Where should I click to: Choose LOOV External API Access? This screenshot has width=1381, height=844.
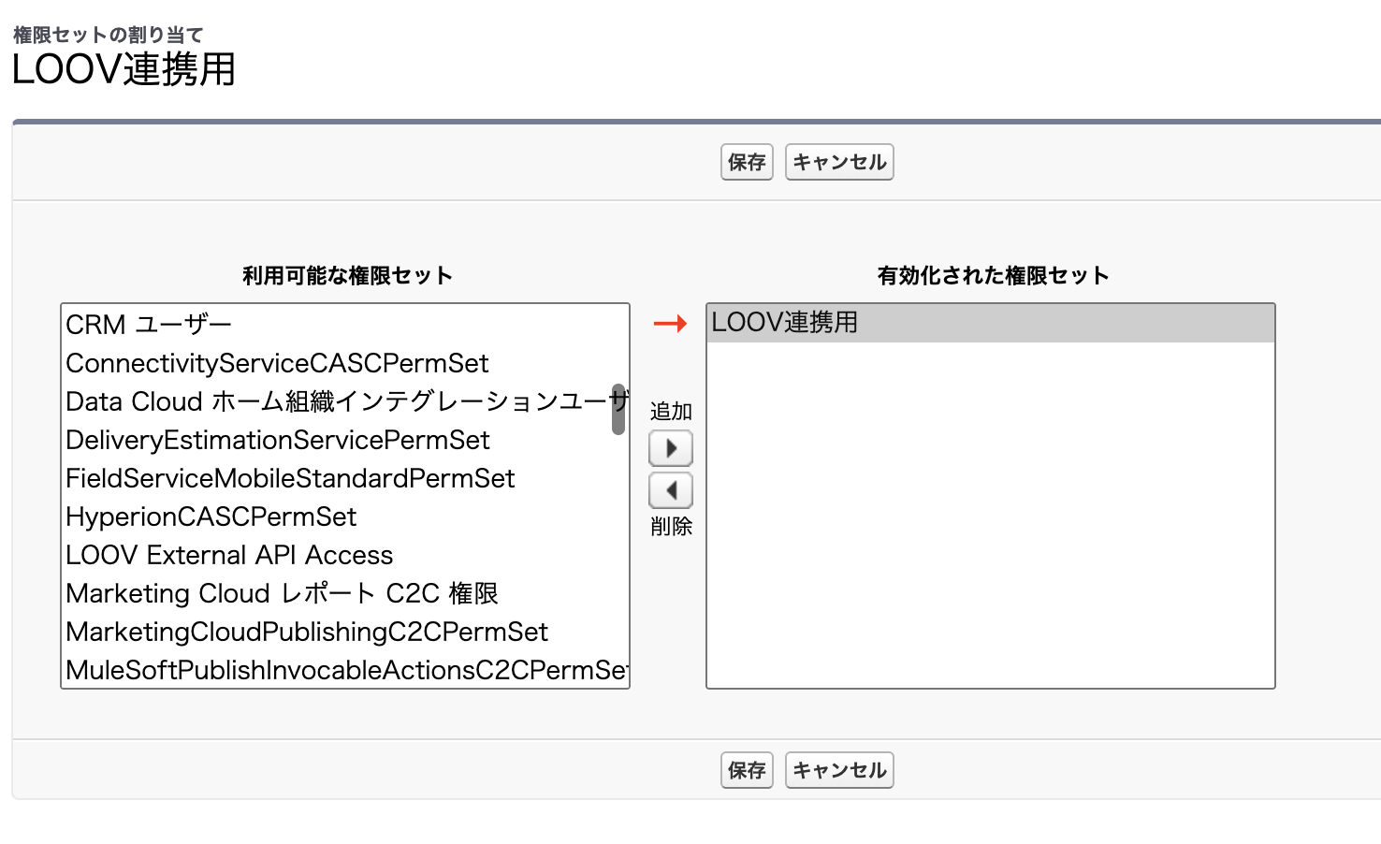[x=229, y=555]
